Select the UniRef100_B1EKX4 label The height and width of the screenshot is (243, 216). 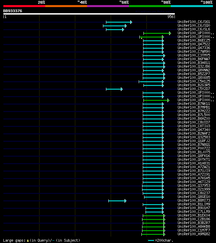(x=194, y=215)
